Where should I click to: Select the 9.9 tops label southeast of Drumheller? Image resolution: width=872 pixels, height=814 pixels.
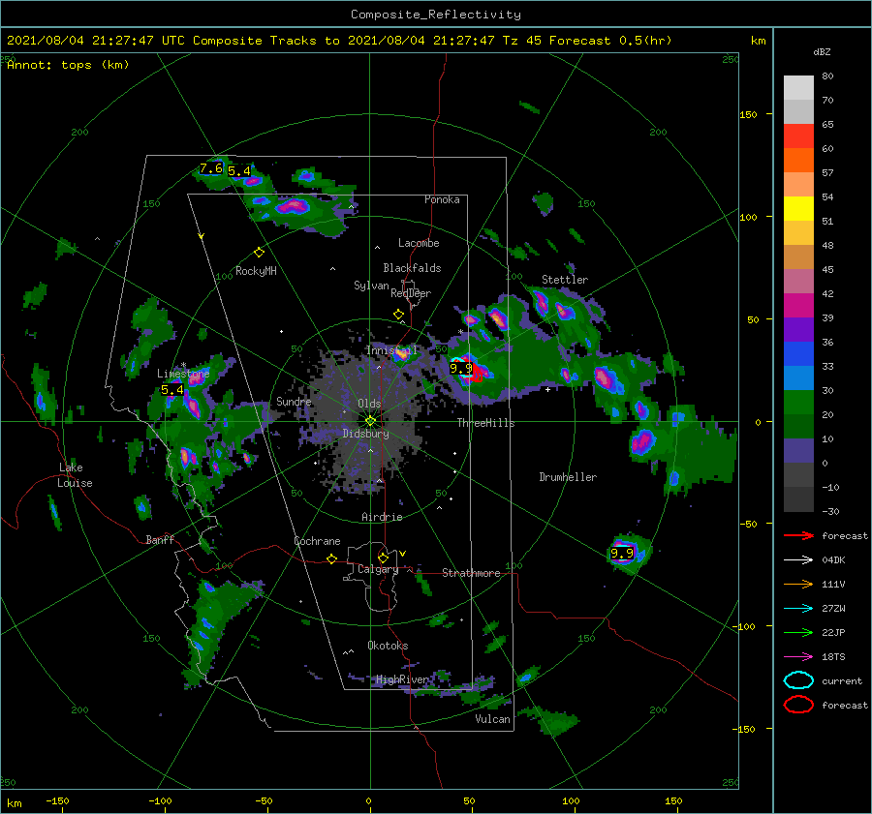[x=622, y=553]
